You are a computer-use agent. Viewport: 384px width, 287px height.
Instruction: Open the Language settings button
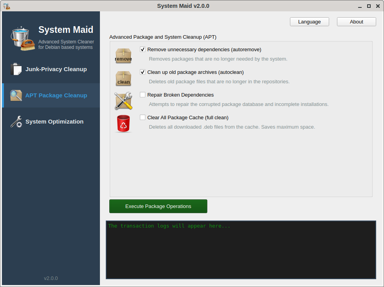(309, 22)
